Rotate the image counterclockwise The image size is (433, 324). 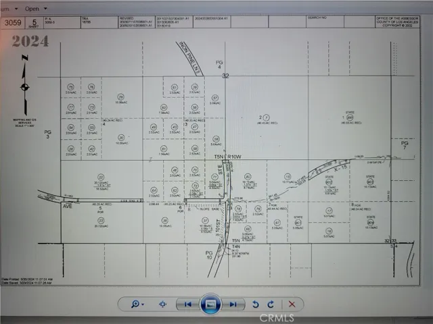click(x=255, y=304)
